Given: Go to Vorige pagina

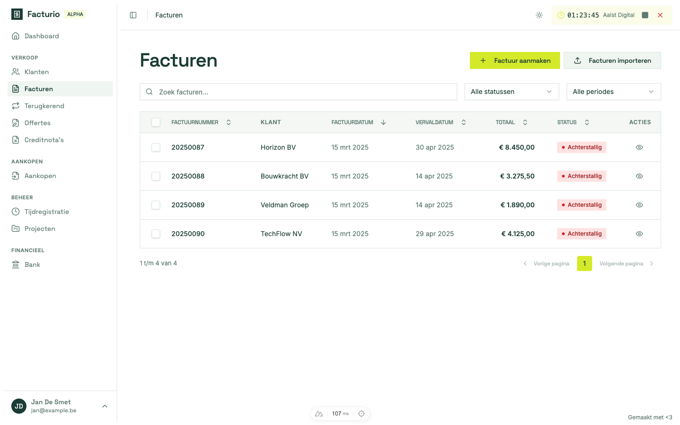Looking at the screenshot, I should [546, 263].
